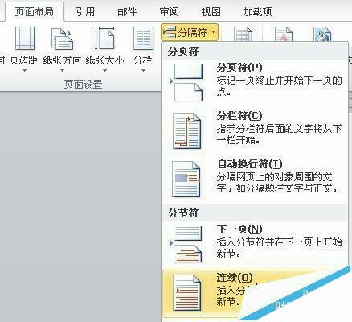Click the 纸张大小 paper size icon
This screenshot has height=322, width=352.
(104, 39)
